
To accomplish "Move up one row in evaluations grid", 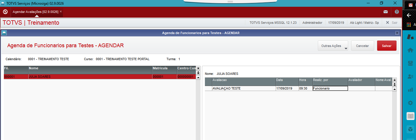I will tap(395, 89).
